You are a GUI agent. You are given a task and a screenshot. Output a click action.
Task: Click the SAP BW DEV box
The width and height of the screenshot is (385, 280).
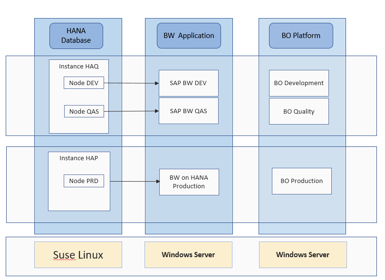(x=189, y=83)
